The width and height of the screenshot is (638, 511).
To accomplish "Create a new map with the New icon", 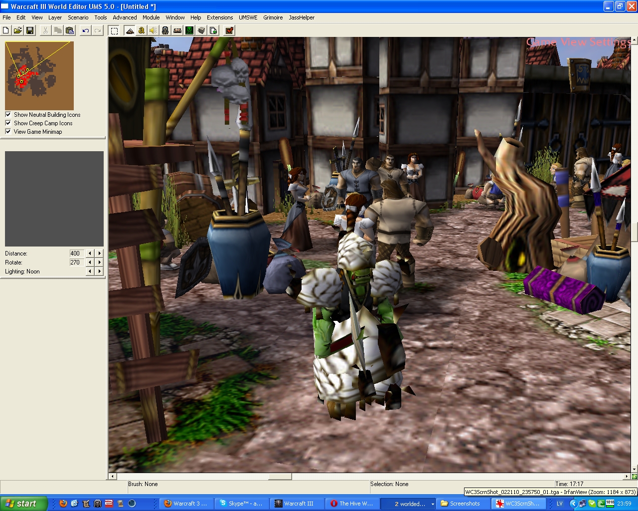I will [x=6, y=30].
